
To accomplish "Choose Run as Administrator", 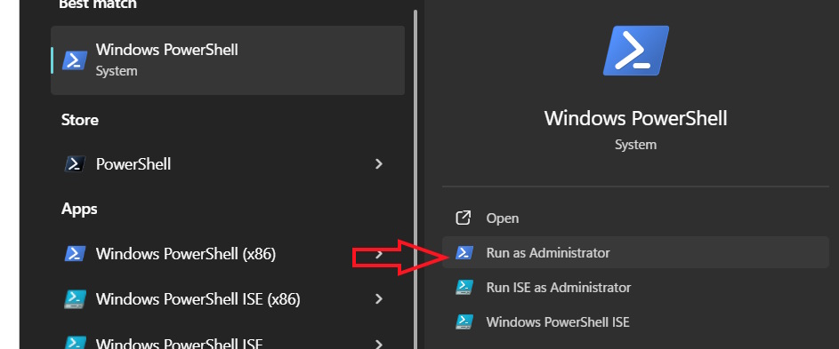I will pyautogui.click(x=635, y=252).
